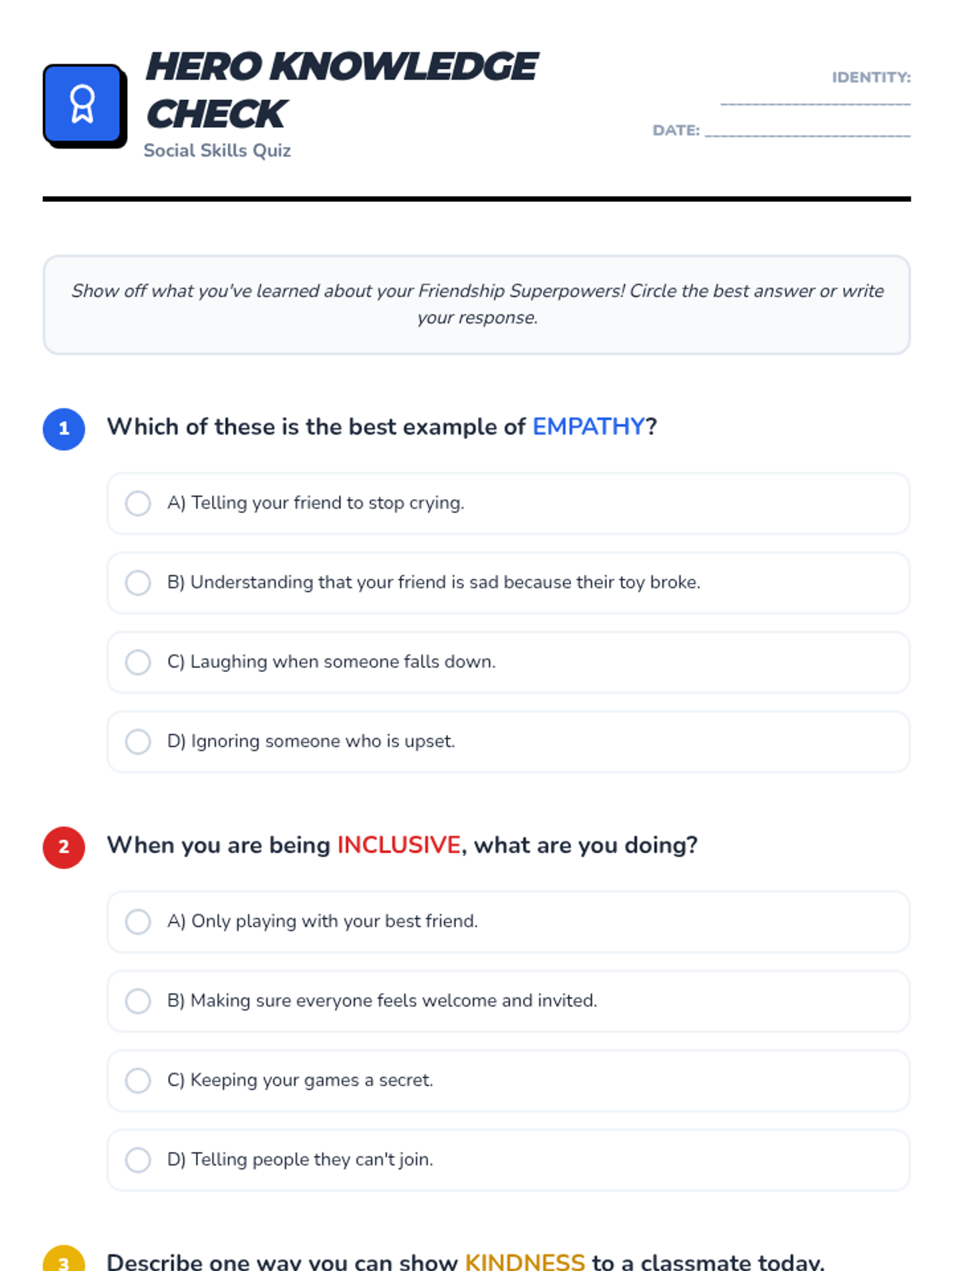
Task: Select answer B about the friend's broken toy
Action: [508, 583]
